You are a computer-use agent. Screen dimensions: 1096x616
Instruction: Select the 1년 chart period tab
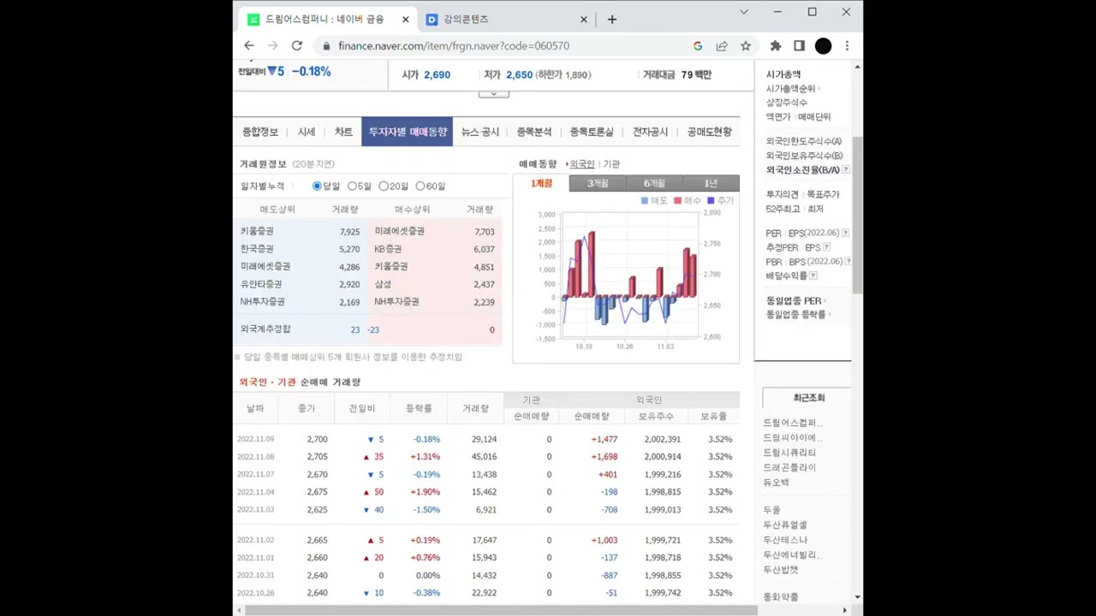pos(711,183)
